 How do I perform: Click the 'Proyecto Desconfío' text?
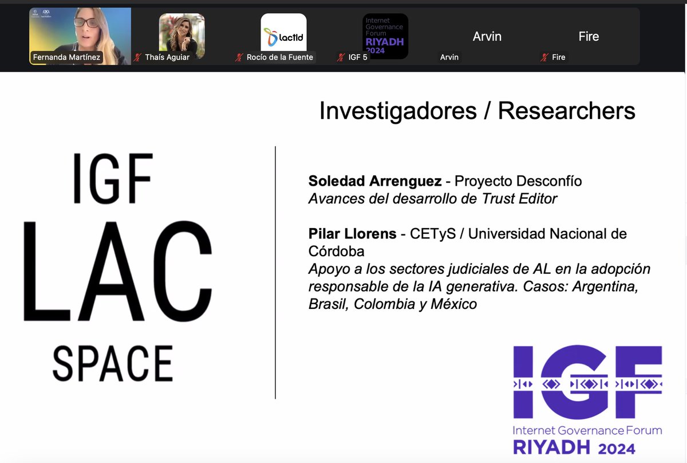click(x=518, y=181)
